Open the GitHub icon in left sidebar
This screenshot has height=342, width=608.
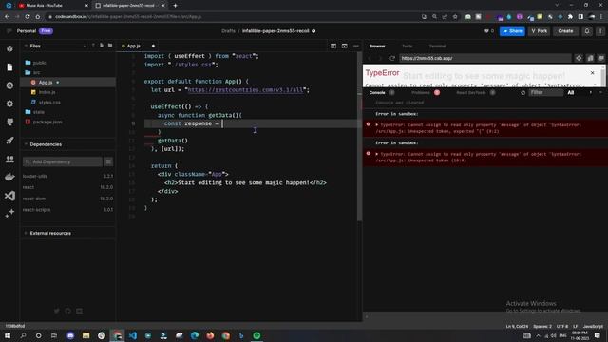point(9,122)
